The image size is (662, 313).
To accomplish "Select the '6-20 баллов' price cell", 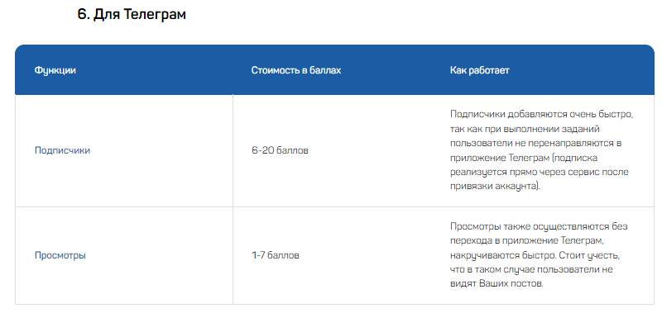I will point(280,150).
